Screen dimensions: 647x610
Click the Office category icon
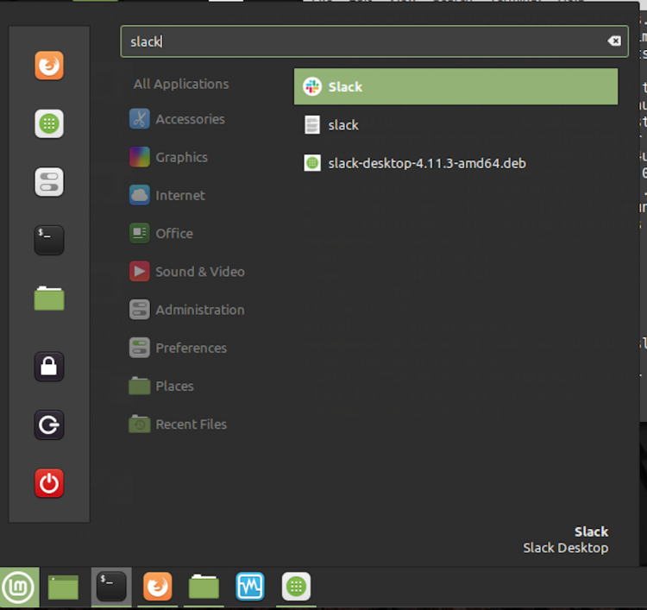pos(140,233)
